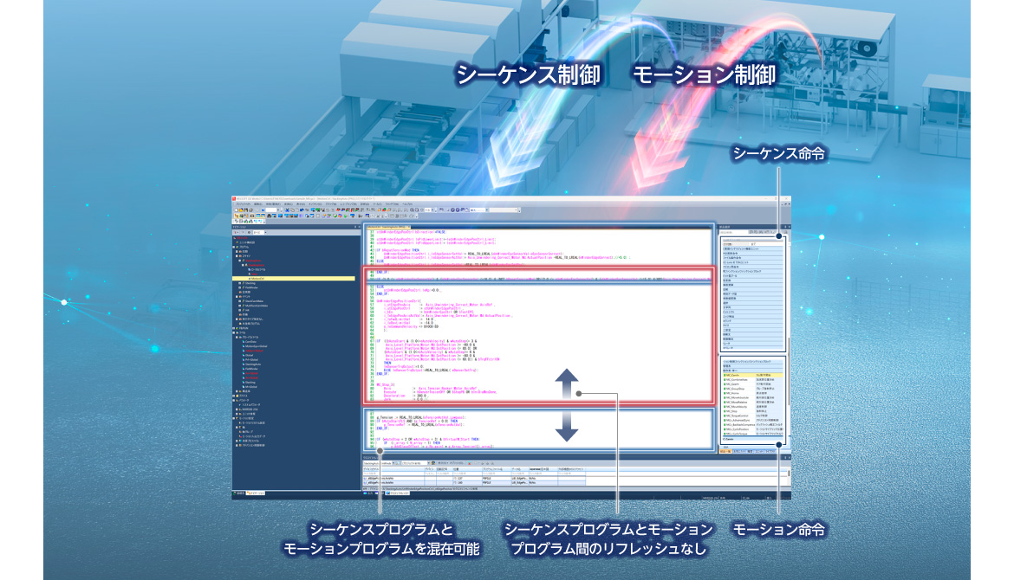Select the Navigation tab at bottom left
The width and height of the screenshot is (1014, 580).
pyautogui.click(x=256, y=493)
